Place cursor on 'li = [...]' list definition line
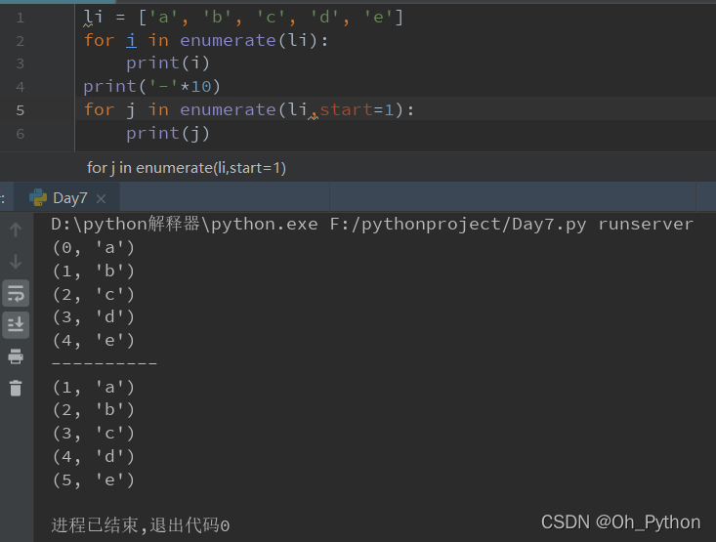The image size is (716, 542). tap(243, 18)
